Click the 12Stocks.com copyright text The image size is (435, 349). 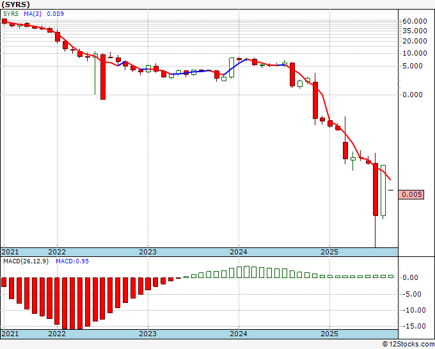(408, 345)
